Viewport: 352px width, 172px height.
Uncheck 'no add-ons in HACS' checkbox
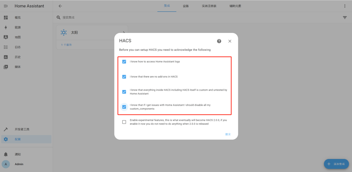(x=124, y=77)
